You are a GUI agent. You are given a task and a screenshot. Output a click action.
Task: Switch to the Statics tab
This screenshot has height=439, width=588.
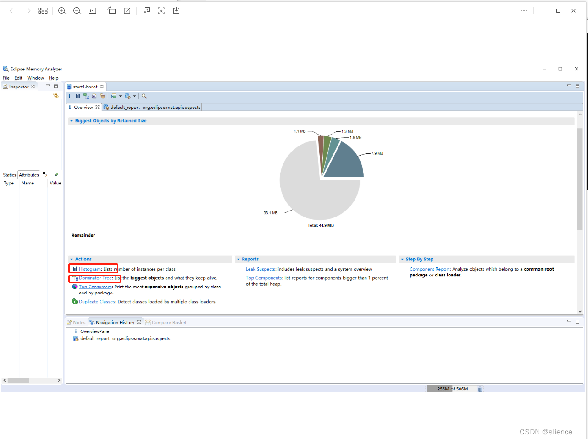(x=9, y=175)
